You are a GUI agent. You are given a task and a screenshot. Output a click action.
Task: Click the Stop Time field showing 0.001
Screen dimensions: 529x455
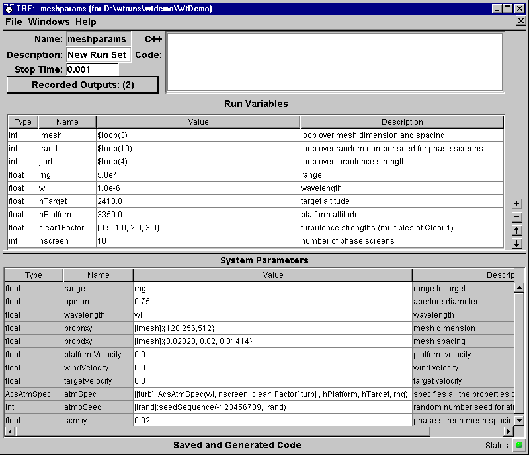[x=93, y=69]
